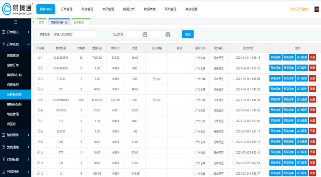Screen dimensions: 321x177
Task: Click timestamp 2021-04-21 15:45:16
Action: pyautogui.click(x=248, y=58)
